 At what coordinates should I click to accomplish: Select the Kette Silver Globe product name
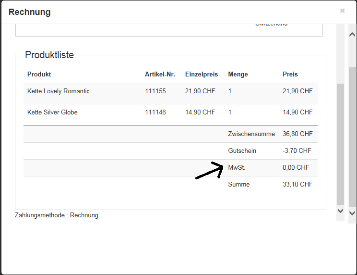click(52, 112)
